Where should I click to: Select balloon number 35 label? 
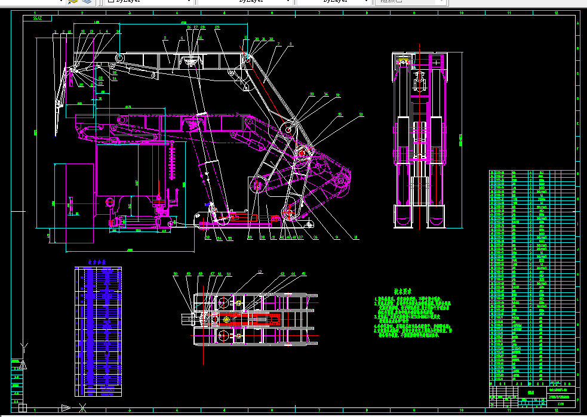(x=340, y=115)
